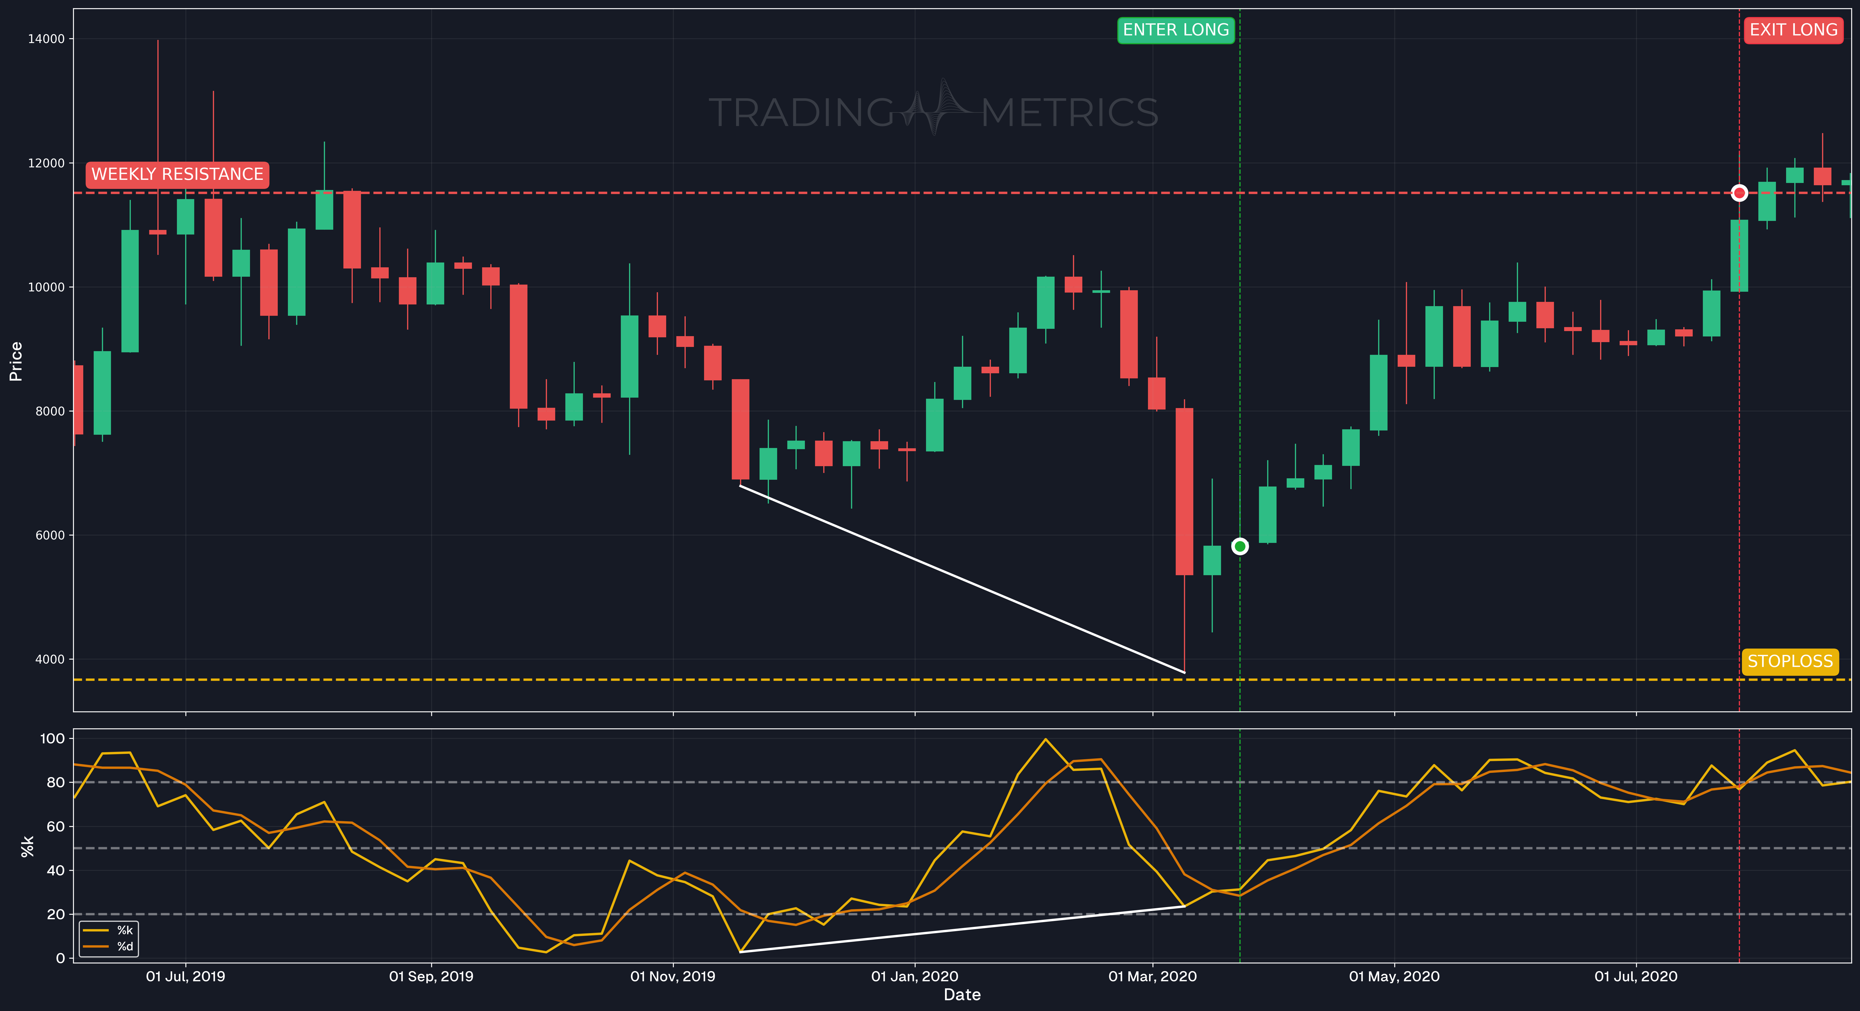Click the red exit marker dot
The image size is (1860, 1011).
pyautogui.click(x=1739, y=193)
